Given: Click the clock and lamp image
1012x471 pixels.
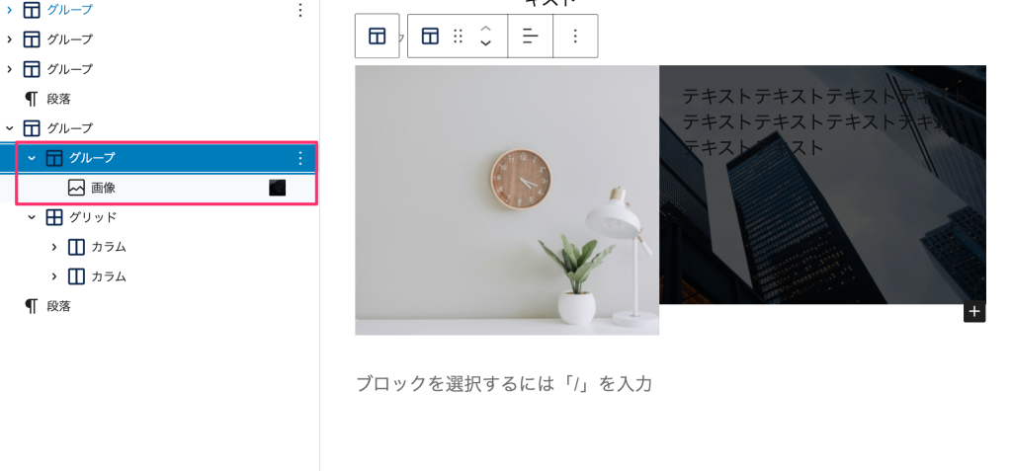Looking at the screenshot, I should (507, 200).
